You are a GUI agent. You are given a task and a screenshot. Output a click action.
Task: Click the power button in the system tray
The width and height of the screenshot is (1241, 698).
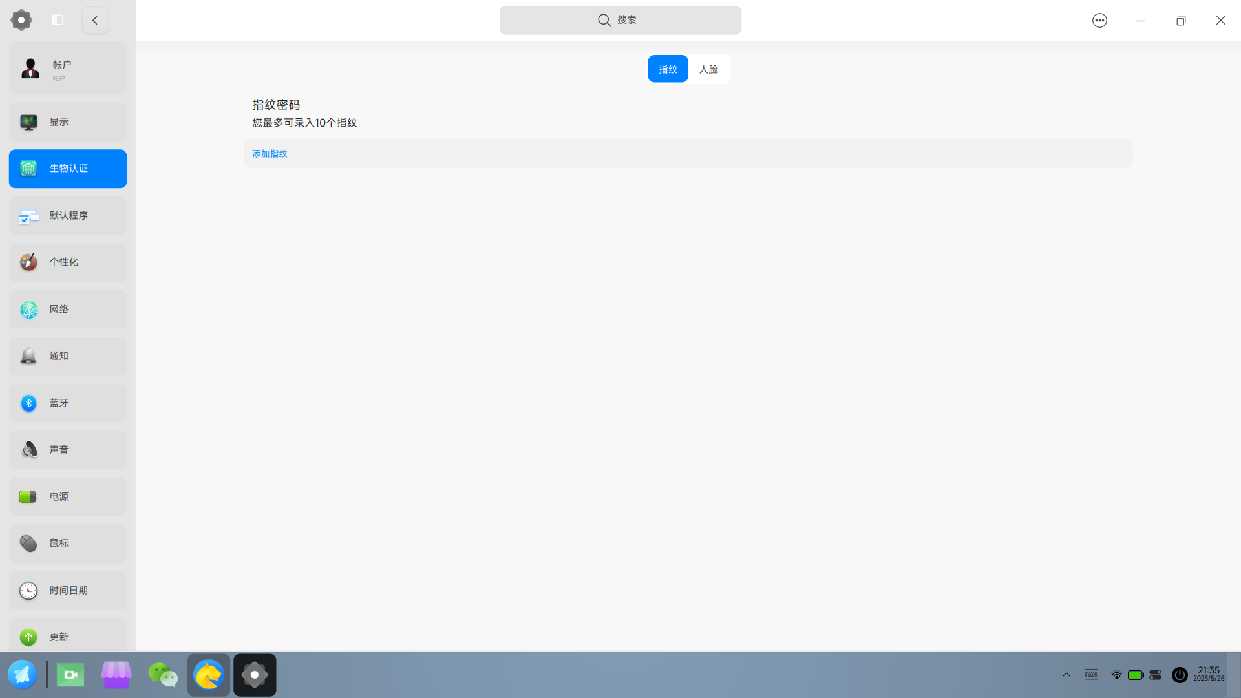click(x=1180, y=675)
